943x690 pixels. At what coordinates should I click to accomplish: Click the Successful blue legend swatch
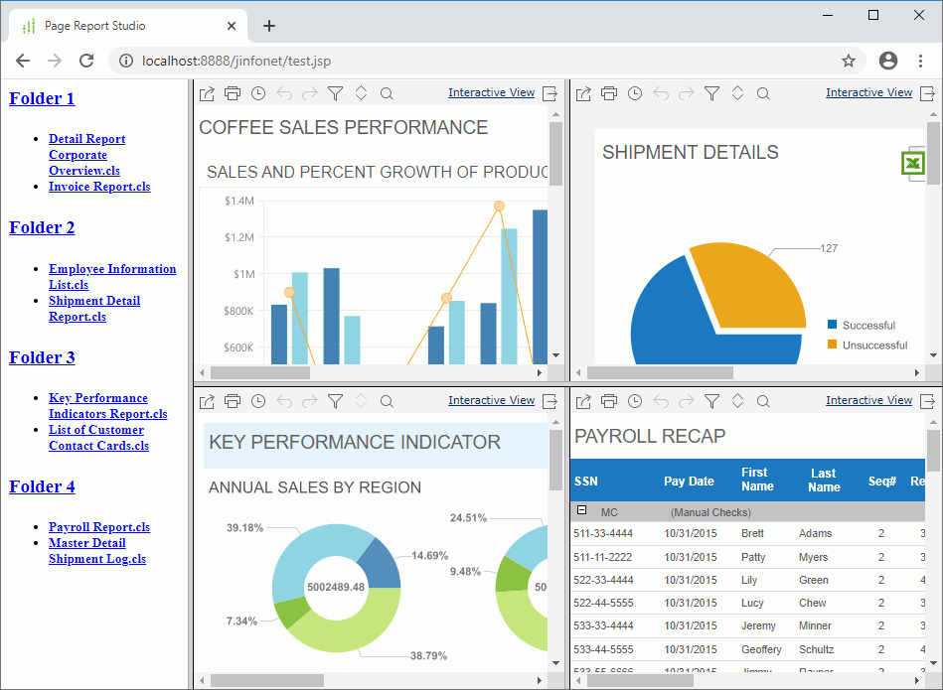click(832, 325)
